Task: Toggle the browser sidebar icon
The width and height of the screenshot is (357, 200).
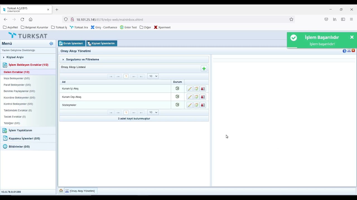Action: point(343,19)
